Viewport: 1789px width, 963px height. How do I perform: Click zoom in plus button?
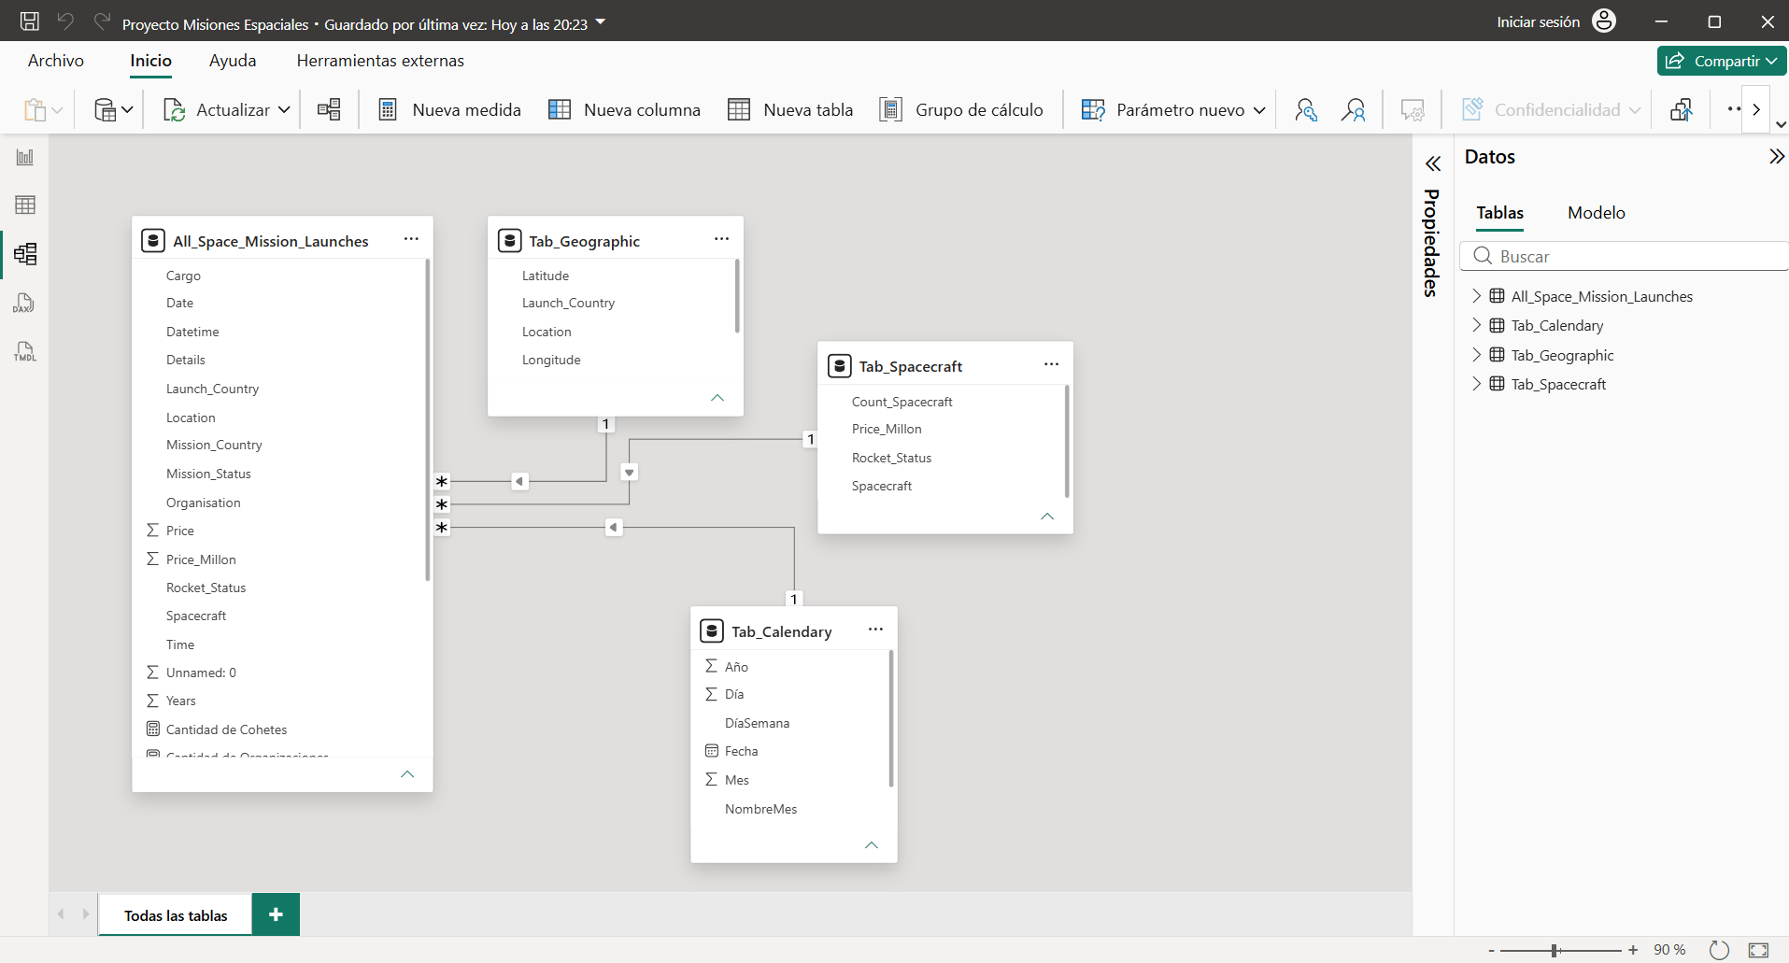point(1633,950)
